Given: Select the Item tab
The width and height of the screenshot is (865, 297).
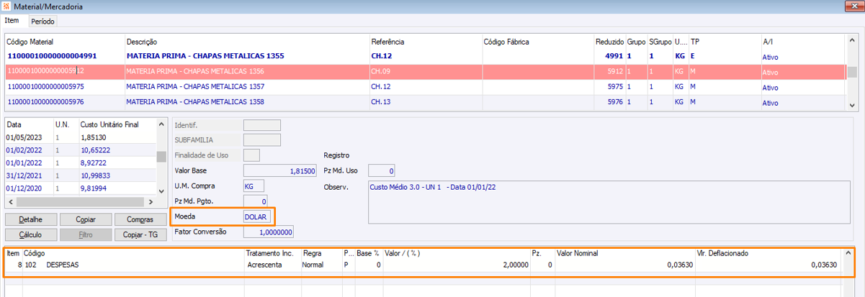Looking at the screenshot, I should click(12, 21).
